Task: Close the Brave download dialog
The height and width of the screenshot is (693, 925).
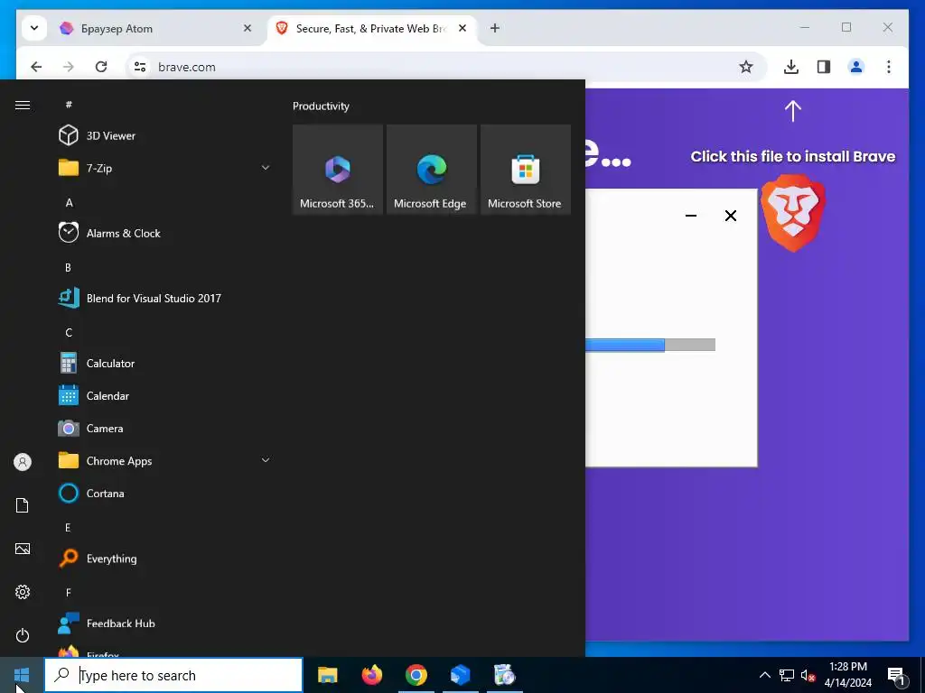Action: [x=730, y=216]
